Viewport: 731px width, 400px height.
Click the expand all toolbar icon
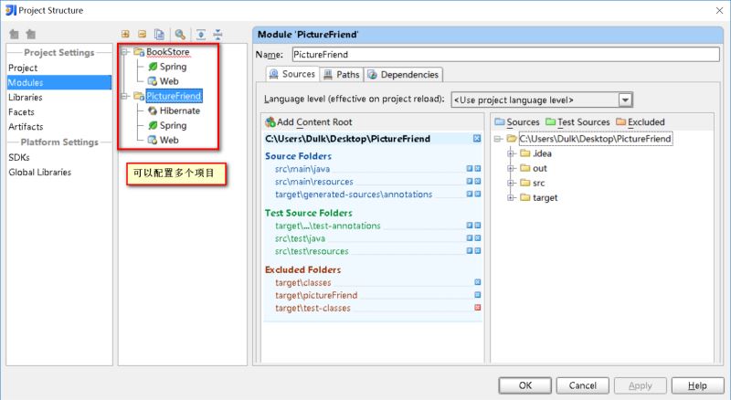tap(201, 34)
